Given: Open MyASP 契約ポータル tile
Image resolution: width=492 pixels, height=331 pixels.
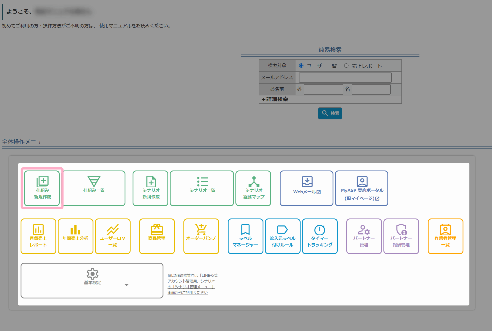Looking at the screenshot, I should 362,188.
